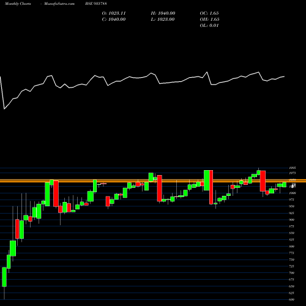The width and height of the screenshot is (306, 306).
Task: Click the 950 price axis label
Action: click(292, 206)
